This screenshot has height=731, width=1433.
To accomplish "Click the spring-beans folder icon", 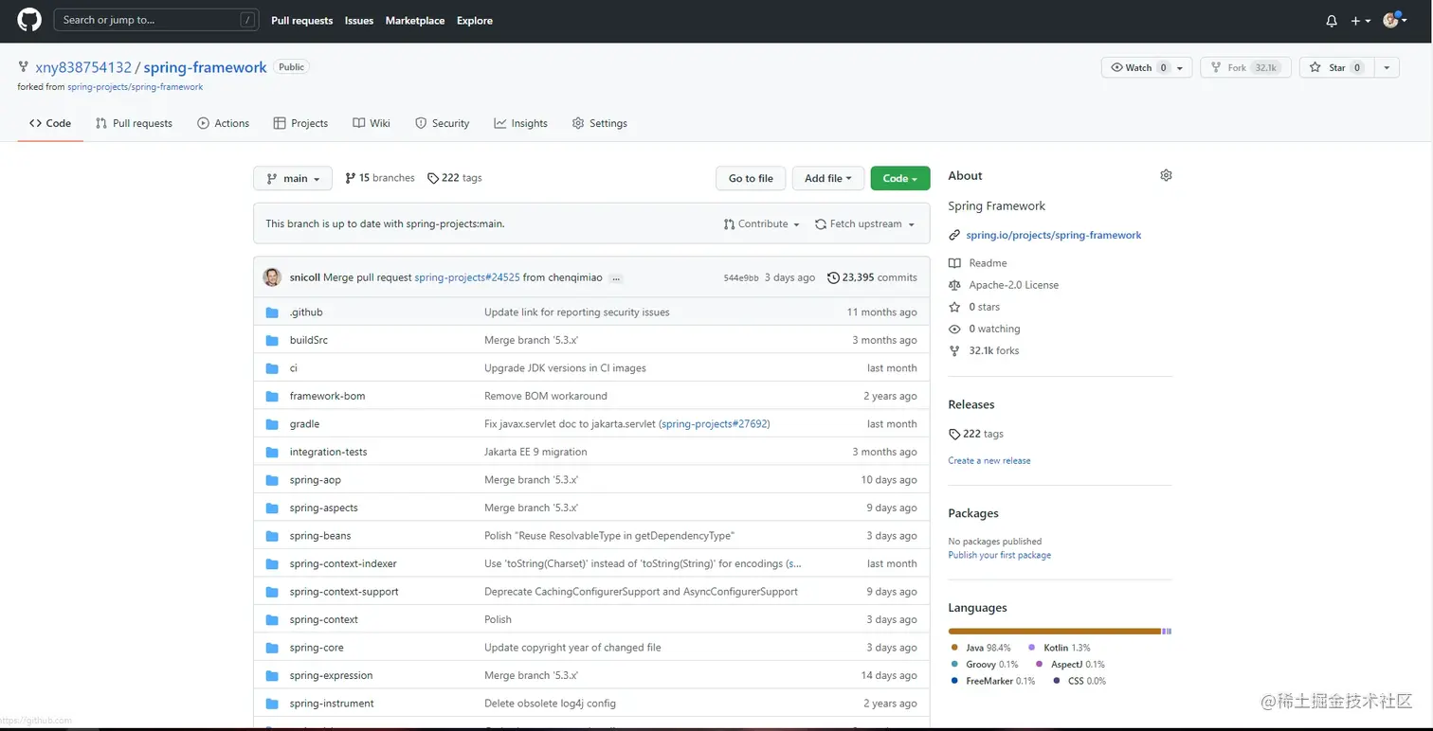I will coord(272,536).
